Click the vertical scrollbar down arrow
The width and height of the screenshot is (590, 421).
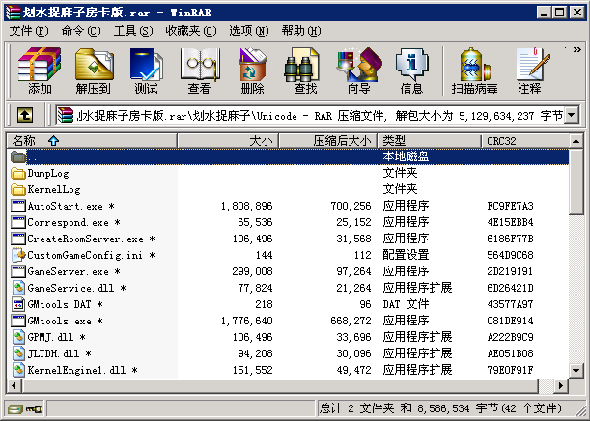coord(576,371)
